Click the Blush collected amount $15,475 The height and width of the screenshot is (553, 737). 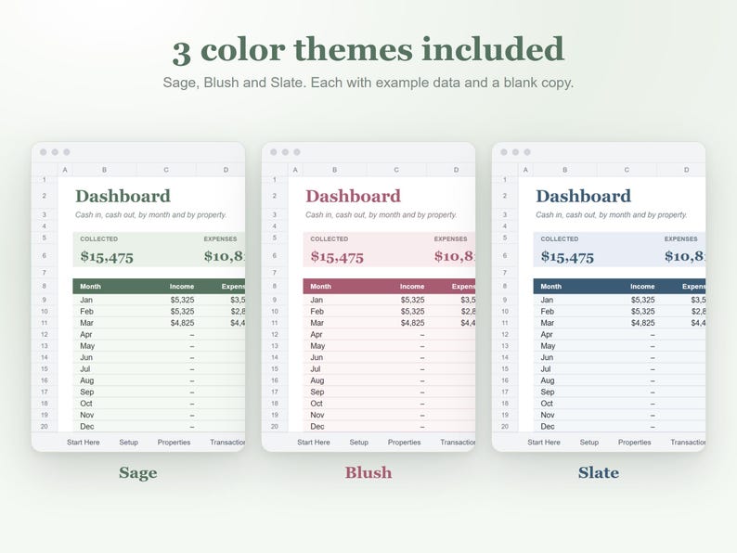coord(337,256)
